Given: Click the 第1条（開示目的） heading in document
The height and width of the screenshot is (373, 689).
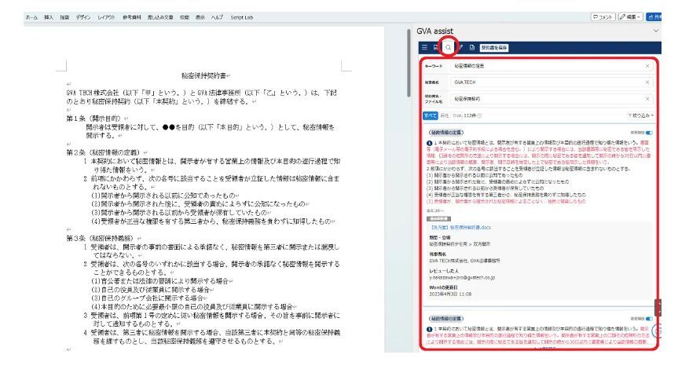Looking at the screenshot, I should (93, 119).
